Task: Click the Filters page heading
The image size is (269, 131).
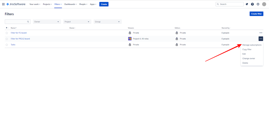Action: (9, 14)
